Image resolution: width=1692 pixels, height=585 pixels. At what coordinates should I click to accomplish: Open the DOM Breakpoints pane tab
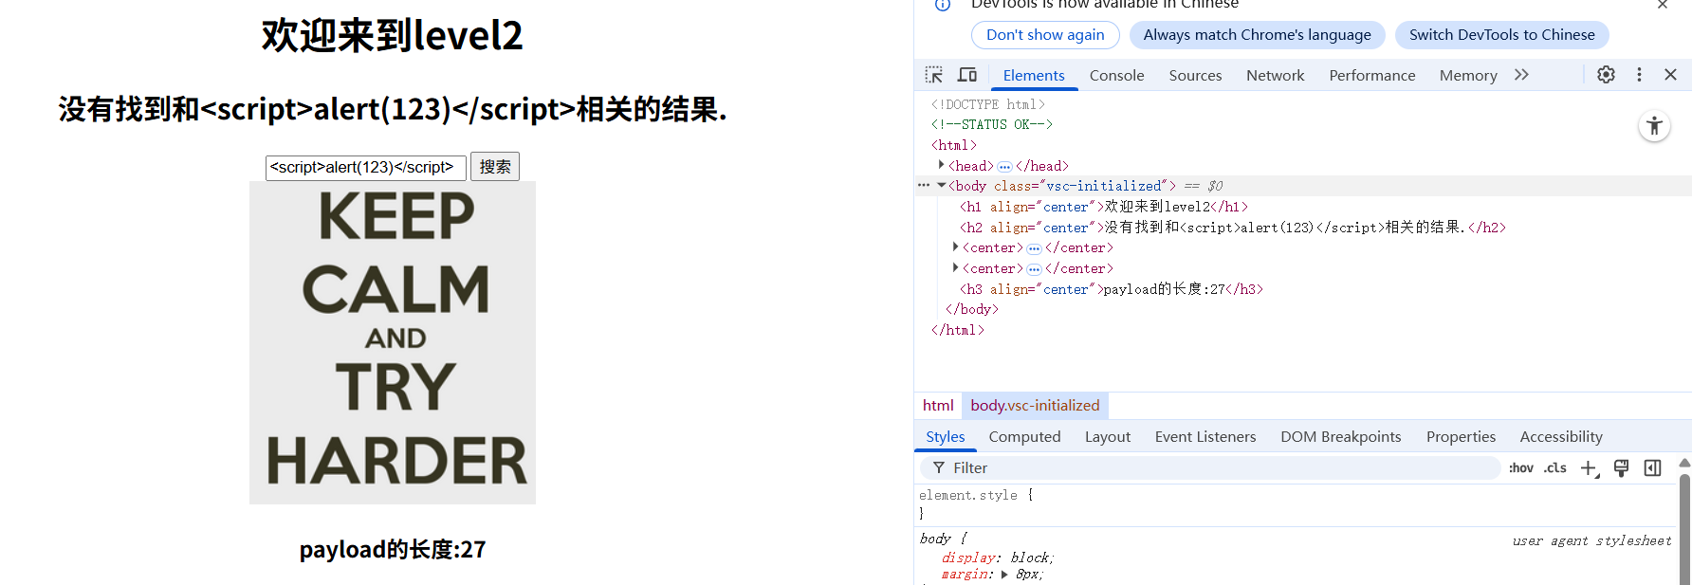1340,437
